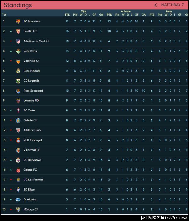Click the Sevilla FC club badge
The width and height of the screenshot is (189, 221).
tap(18, 31)
